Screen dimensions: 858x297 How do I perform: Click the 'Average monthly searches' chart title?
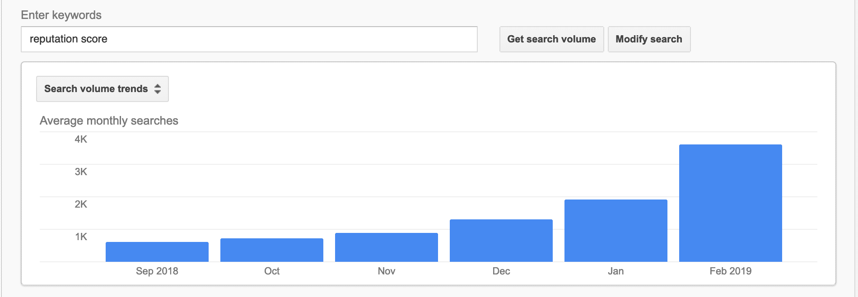(x=109, y=121)
